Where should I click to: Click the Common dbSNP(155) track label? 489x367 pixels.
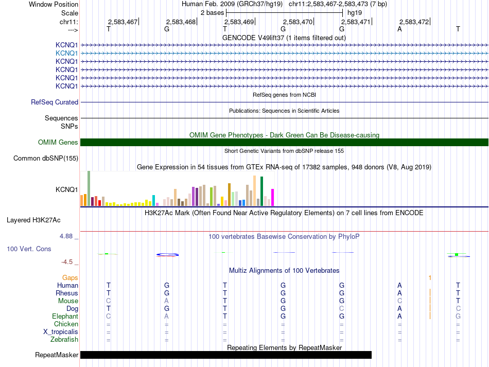click(45, 159)
